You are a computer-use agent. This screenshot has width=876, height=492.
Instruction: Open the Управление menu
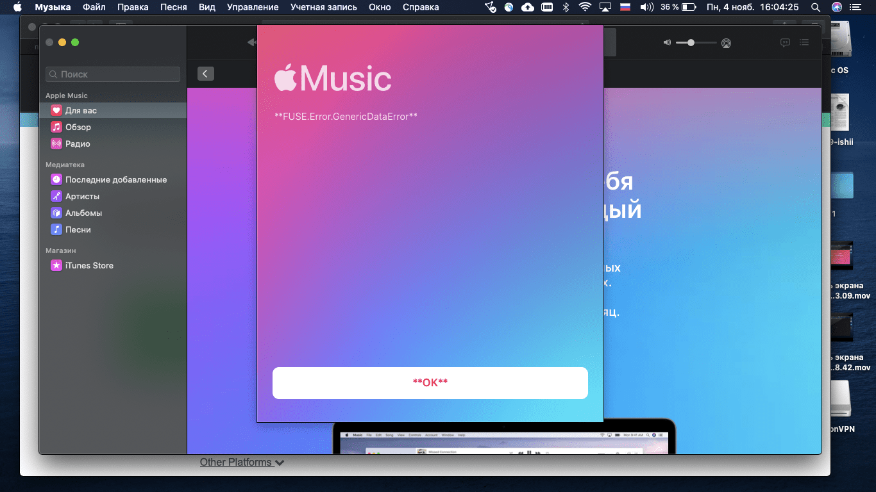click(x=253, y=7)
